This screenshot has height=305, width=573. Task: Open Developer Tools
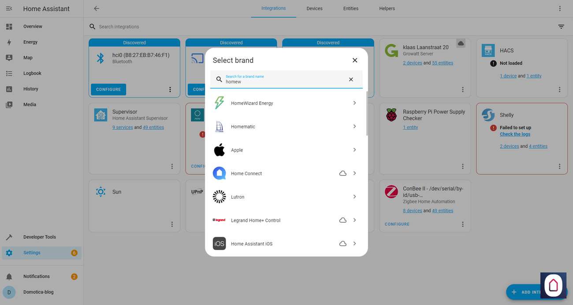coord(41,237)
